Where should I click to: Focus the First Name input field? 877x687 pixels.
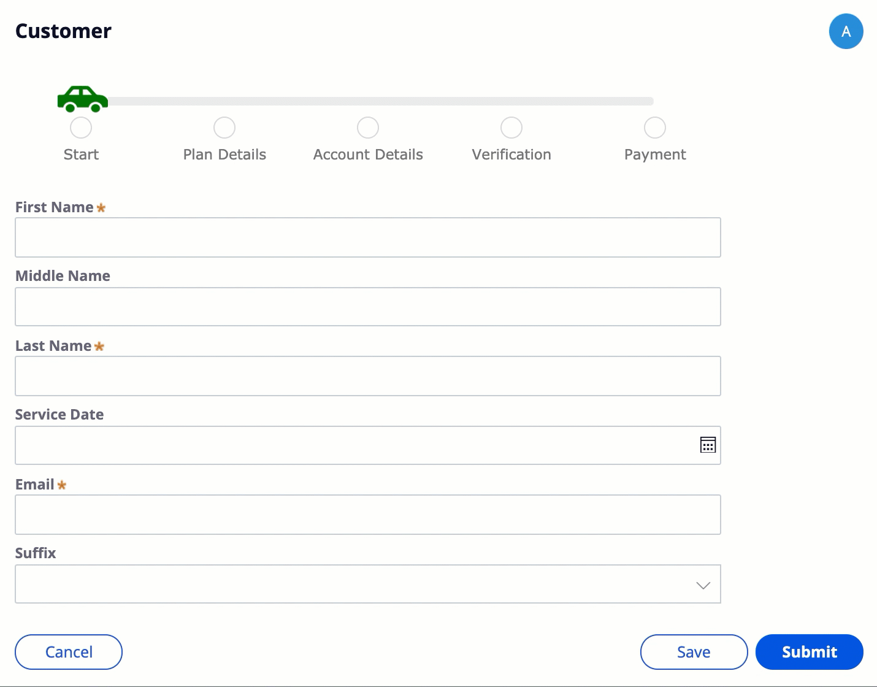368,237
